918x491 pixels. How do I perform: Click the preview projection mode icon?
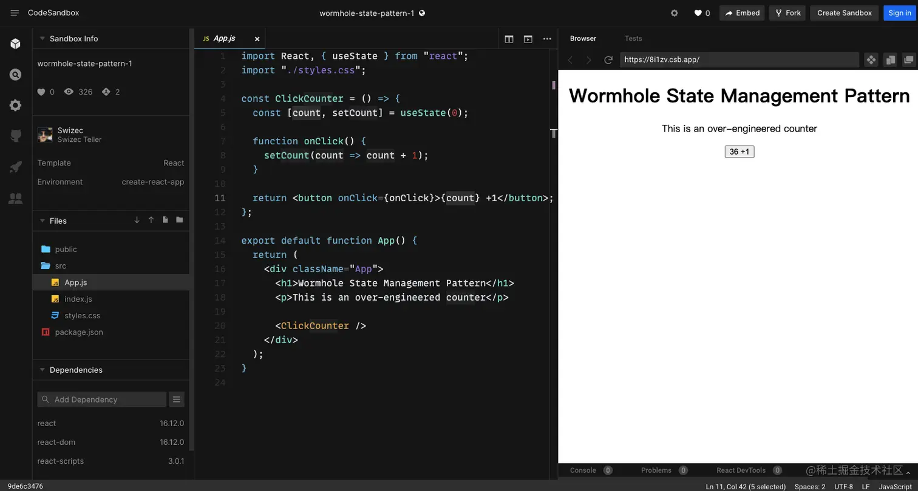(871, 59)
